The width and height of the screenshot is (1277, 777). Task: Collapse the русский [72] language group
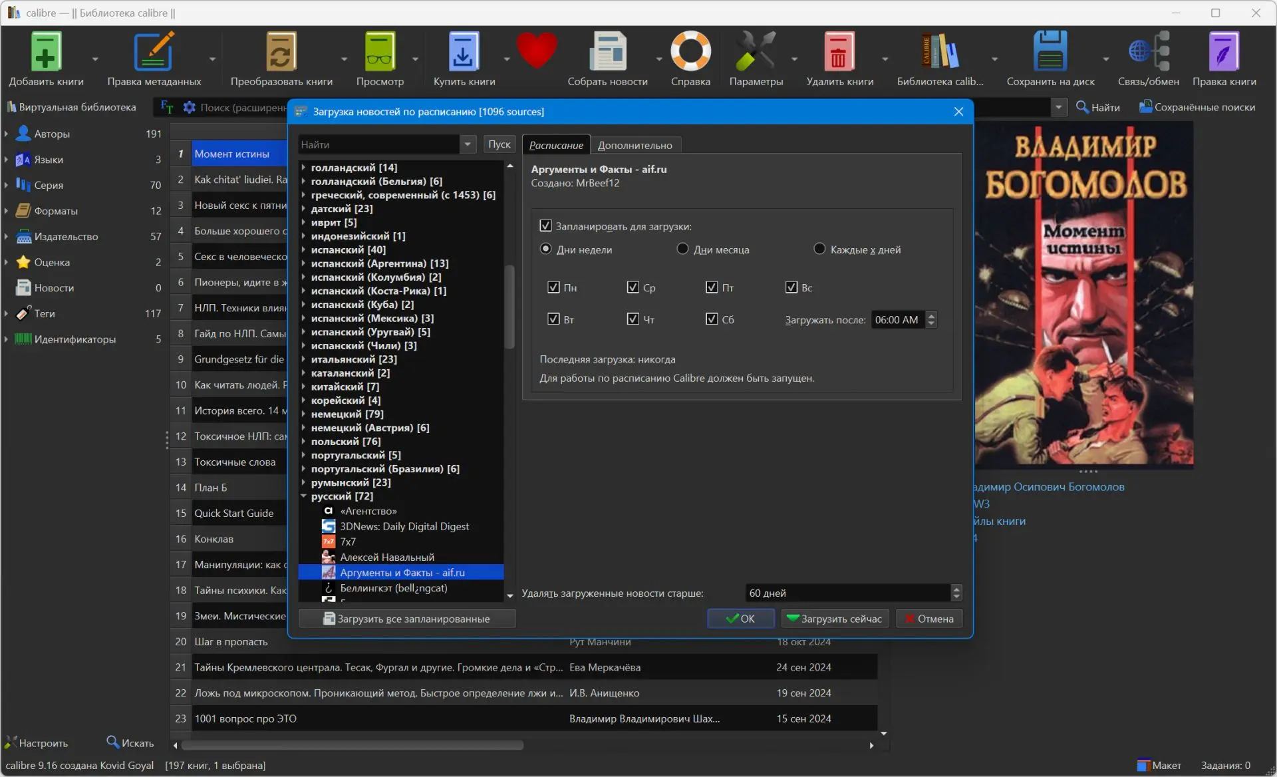tap(303, 496)
